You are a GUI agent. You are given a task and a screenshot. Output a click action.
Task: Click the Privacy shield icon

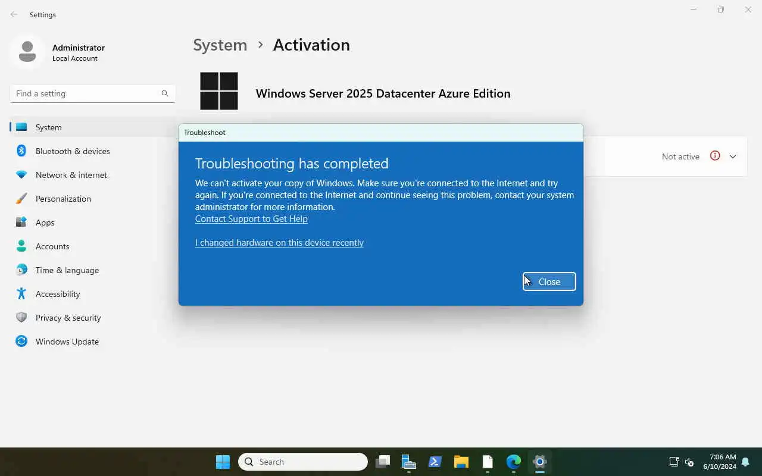click(x=21, y=317)
